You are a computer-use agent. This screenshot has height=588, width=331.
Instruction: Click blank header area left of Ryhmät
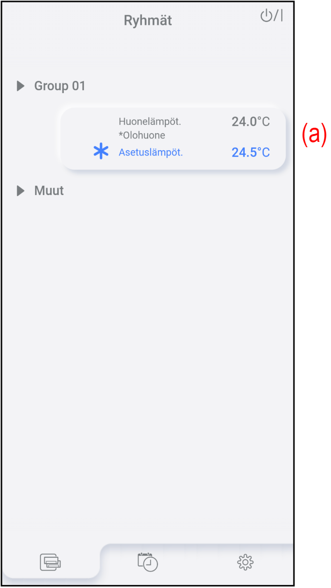58,20
